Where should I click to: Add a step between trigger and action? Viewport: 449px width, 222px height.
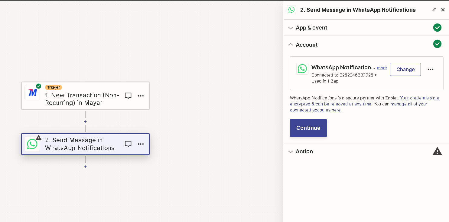coord(85,122)
